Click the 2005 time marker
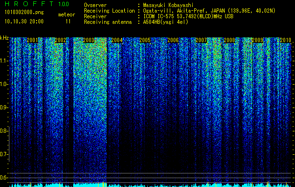Screen dimensions: 295x187 coord(145,40)
